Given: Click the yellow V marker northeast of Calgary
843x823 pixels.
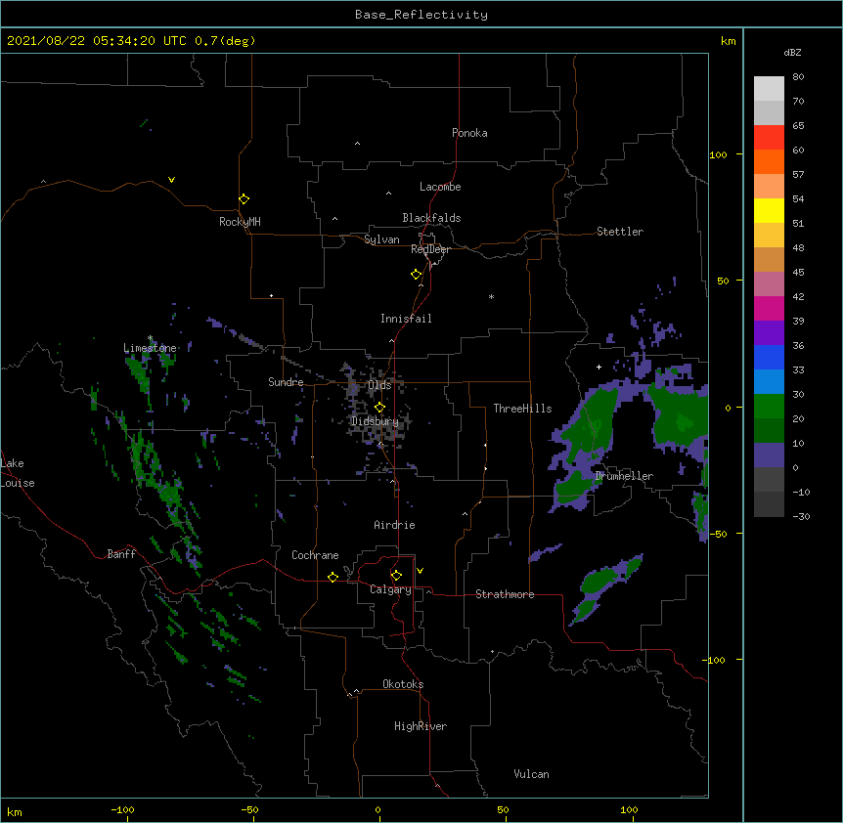Looking at the screenshot, I should [420, 571].
